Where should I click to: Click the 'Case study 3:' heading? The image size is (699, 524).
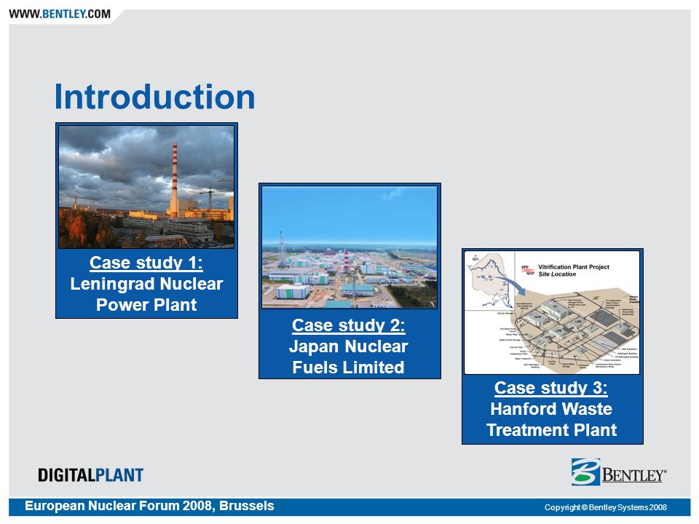[x=551, y=388]
